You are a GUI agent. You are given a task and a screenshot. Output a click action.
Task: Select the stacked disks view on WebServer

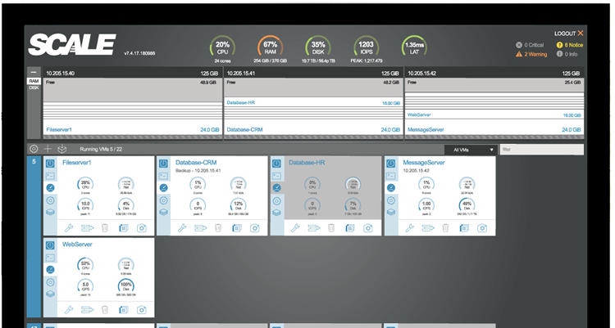pyautogui.click(x=50, y=294)
